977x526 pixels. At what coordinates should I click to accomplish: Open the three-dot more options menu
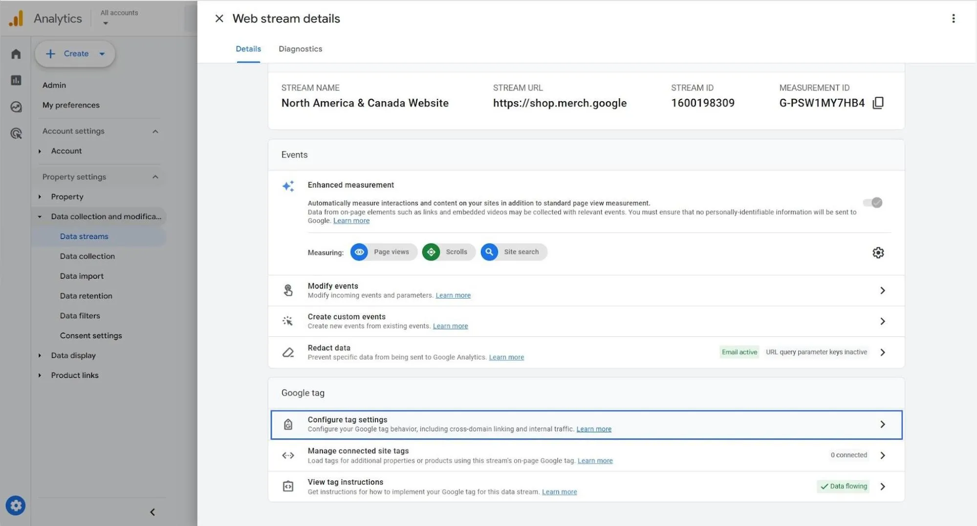(x=953, y=19)
